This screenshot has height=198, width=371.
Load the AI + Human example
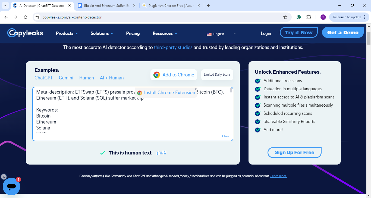(x=112, y=78)
